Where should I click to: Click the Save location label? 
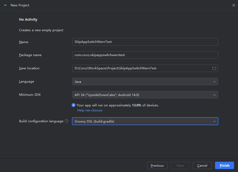tap(29, 68)
